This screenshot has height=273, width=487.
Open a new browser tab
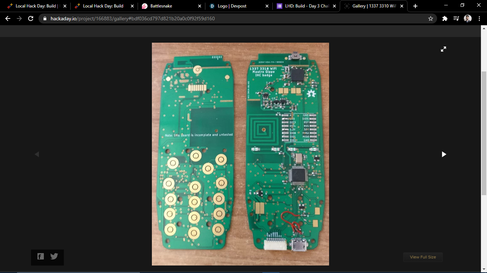click(415, 6)
